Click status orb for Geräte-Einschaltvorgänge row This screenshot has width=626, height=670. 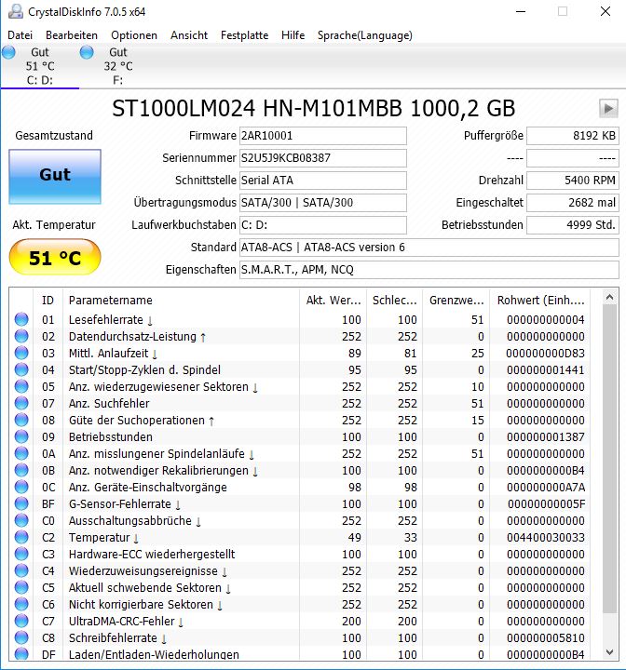coord(21,487)
